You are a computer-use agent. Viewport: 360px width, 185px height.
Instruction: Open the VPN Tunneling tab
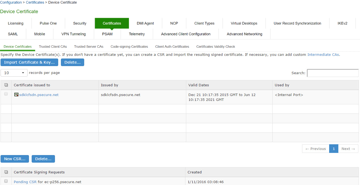point(73,34)
